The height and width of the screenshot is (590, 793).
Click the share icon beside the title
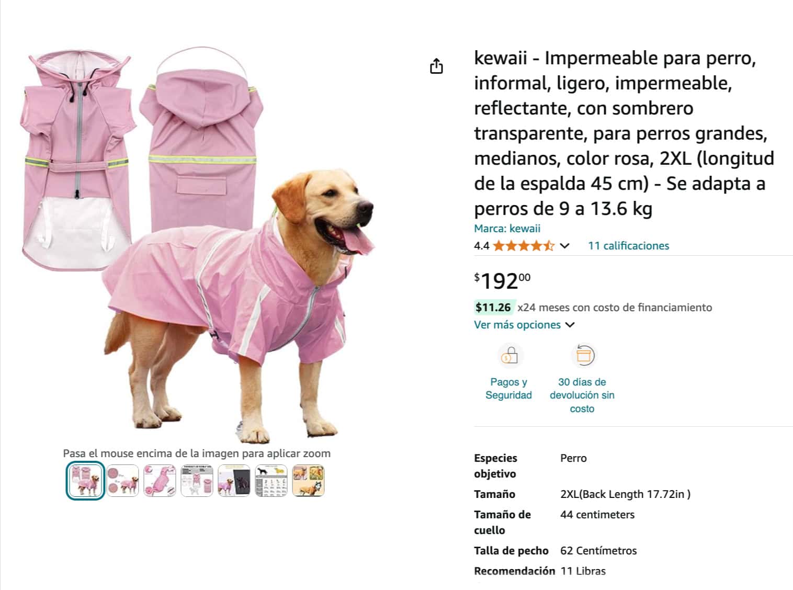(436, 66)
